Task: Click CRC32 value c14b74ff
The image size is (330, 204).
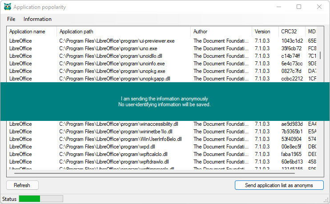Action: click(291, 56)
